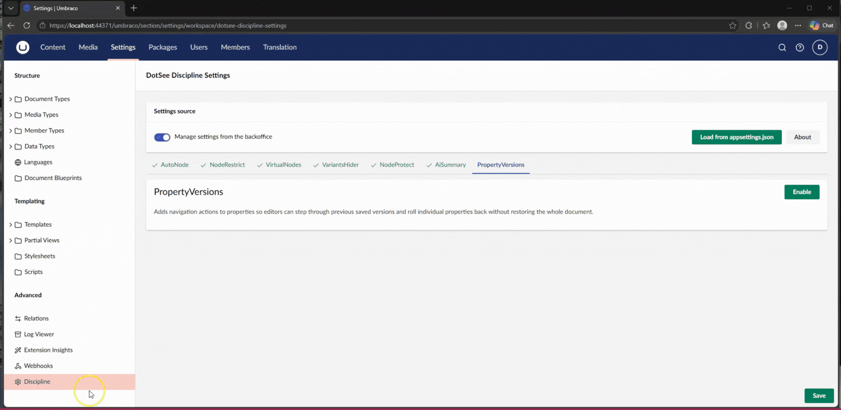841x410 pixels.
Task: Open the browser favorites list icon
Action: [766, 25]
